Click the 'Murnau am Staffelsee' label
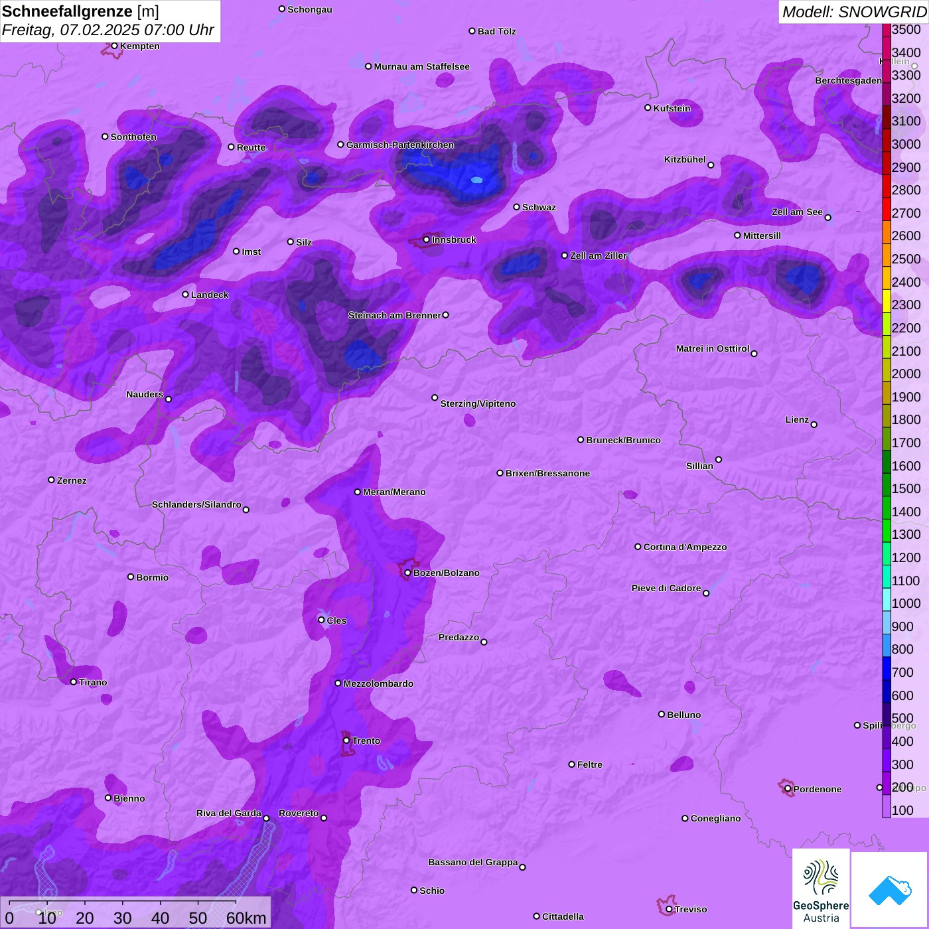The height and width of the screenshot is (929, 929). point(421,66)
